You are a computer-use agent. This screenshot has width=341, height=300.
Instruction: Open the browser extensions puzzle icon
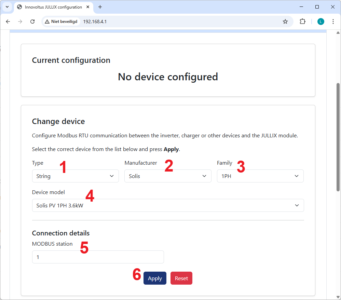pyautogui.click(x=302, y=22)
